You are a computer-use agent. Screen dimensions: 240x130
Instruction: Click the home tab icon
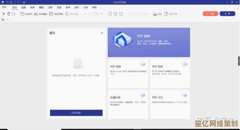3,20
